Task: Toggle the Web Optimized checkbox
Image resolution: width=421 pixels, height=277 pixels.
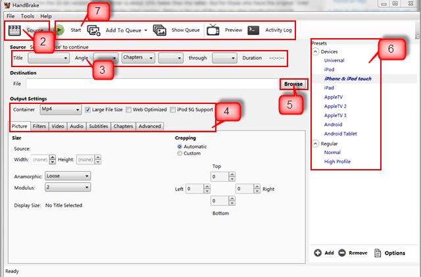Action: click(x=129, y=110)
